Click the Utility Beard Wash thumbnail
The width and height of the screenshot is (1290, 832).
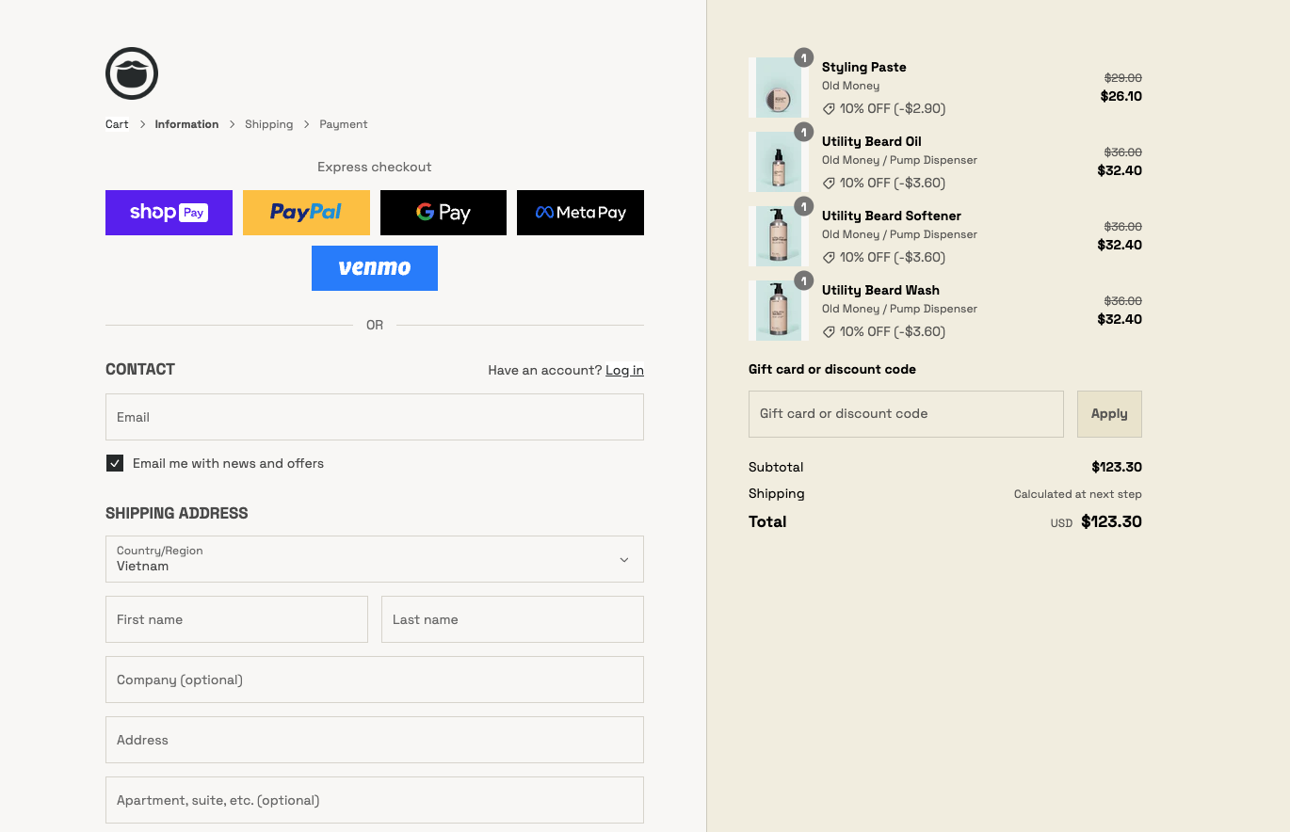[x=779, y=311]
